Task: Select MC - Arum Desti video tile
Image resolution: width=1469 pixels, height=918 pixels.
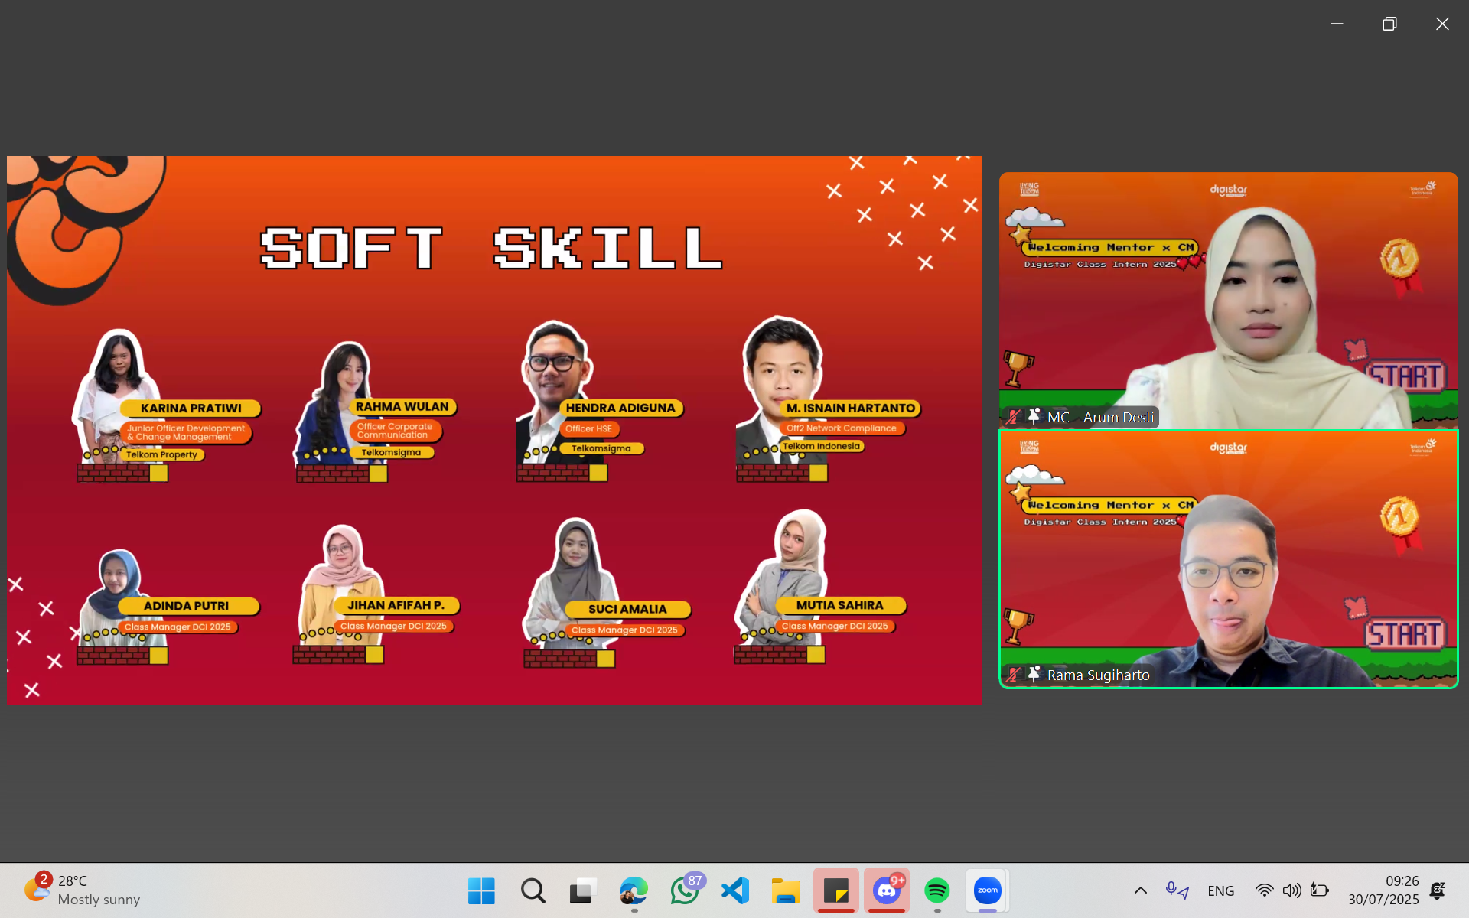Action: [x=1228, y=301]
